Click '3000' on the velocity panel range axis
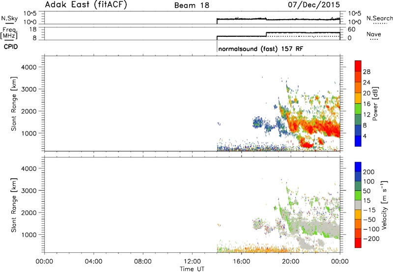Screen dimensions: 393x272 click(29, 190)
